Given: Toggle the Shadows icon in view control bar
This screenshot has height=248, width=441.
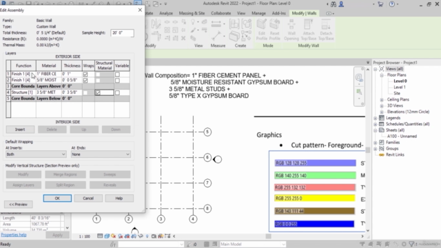Looking at the screenshot, I should (x=121, y=236).
